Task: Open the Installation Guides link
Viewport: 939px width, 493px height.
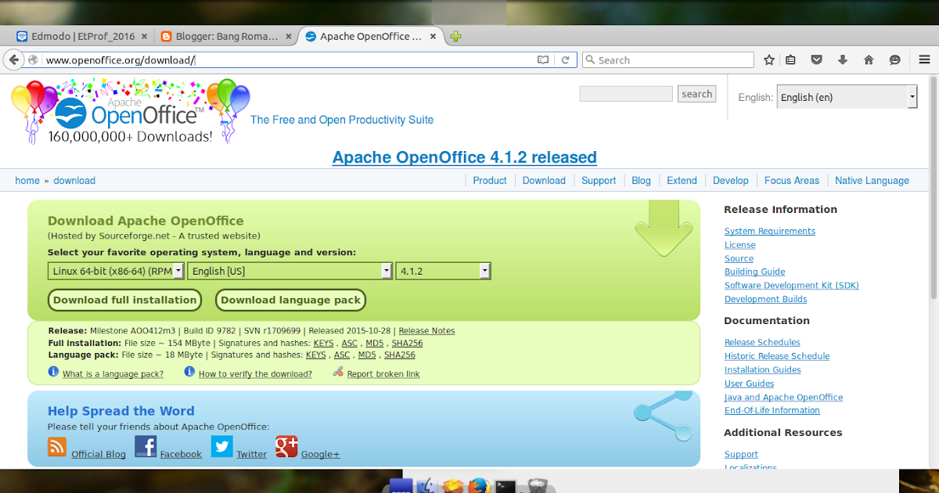Action: tap(763, 369)
